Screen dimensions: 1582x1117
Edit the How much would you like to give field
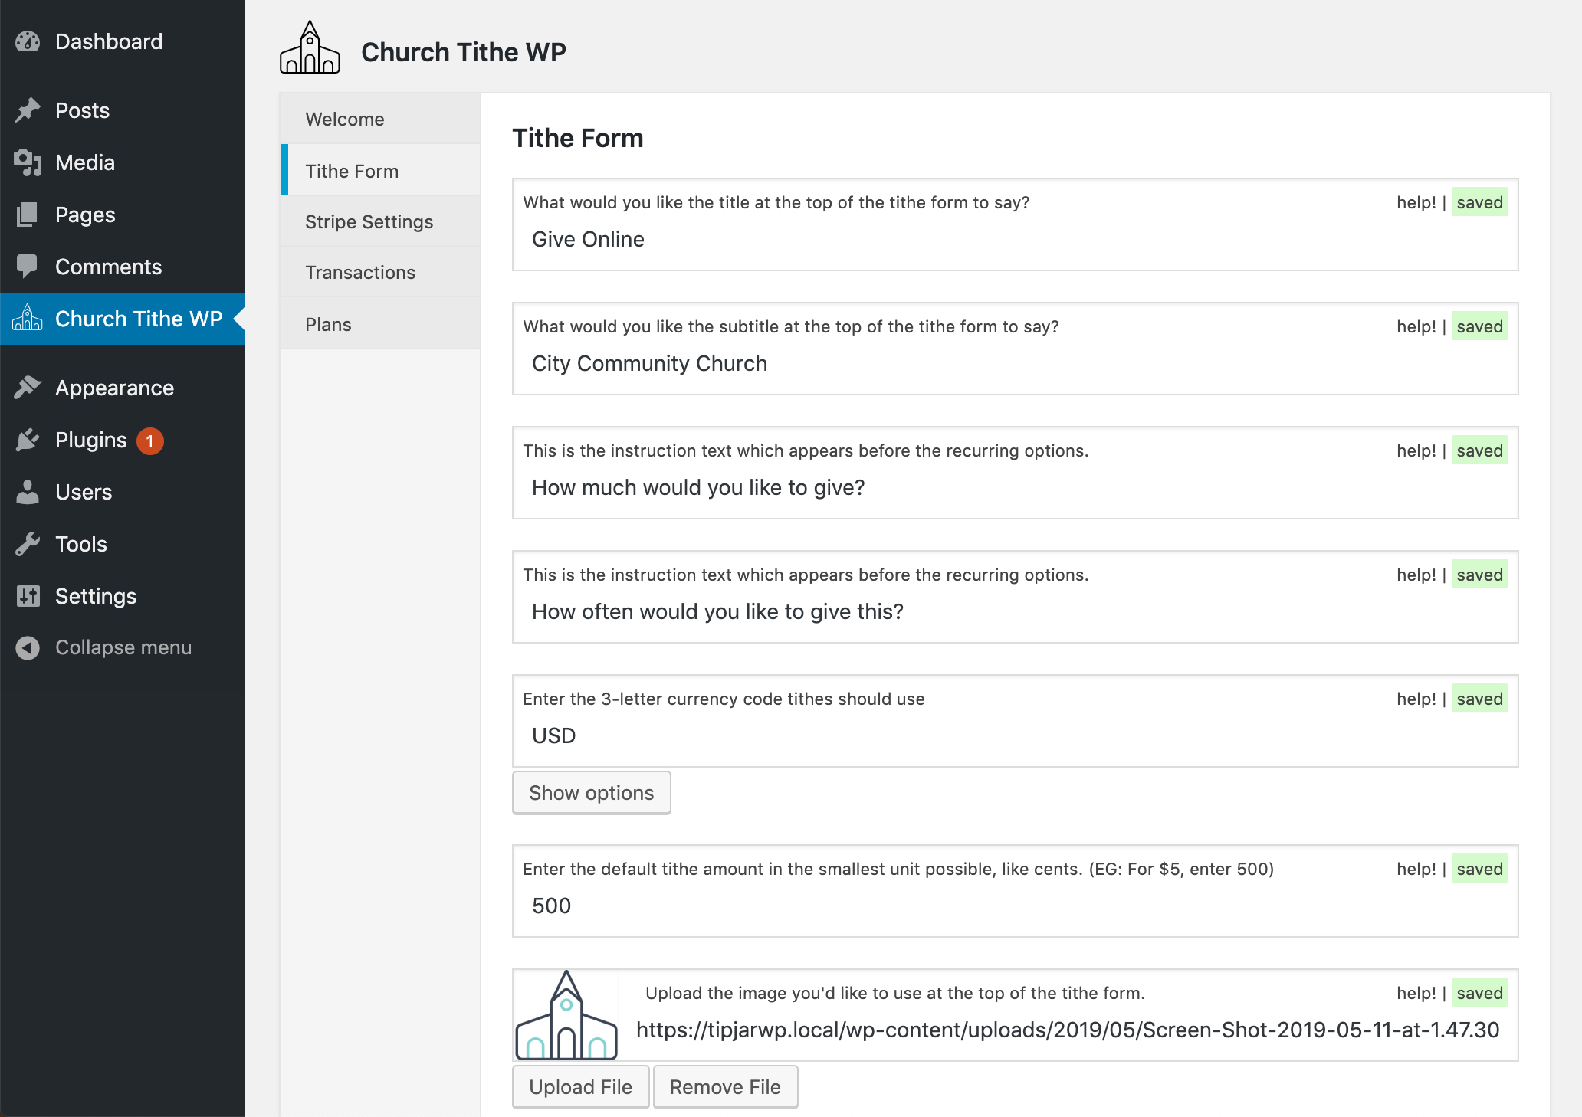tap(1015, 488)
